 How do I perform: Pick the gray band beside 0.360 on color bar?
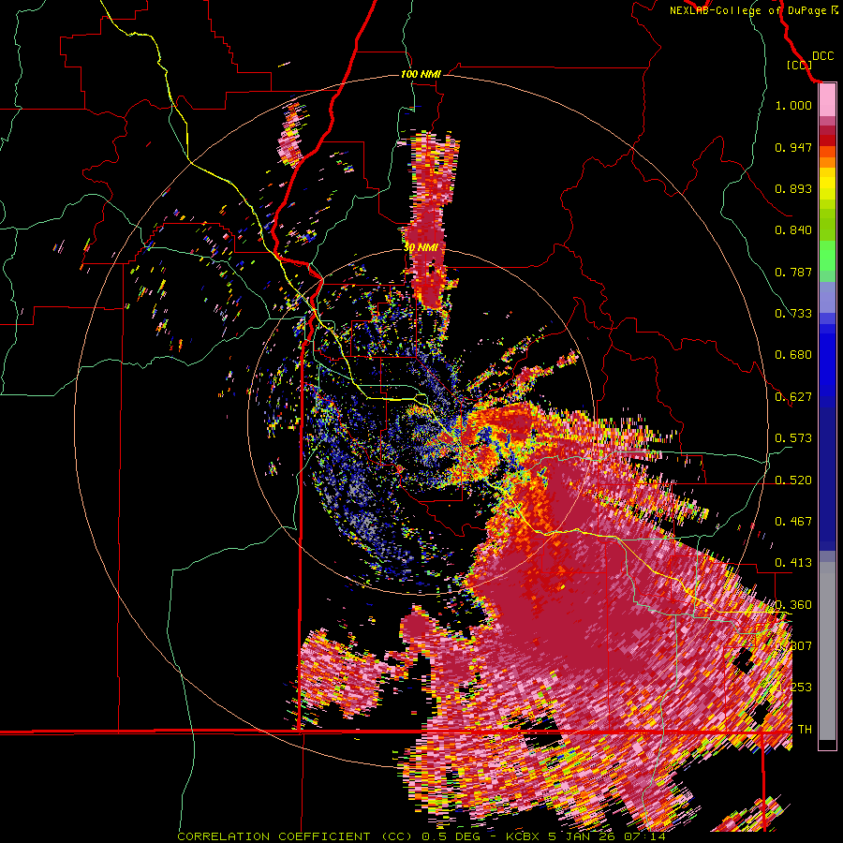(827, 651)
